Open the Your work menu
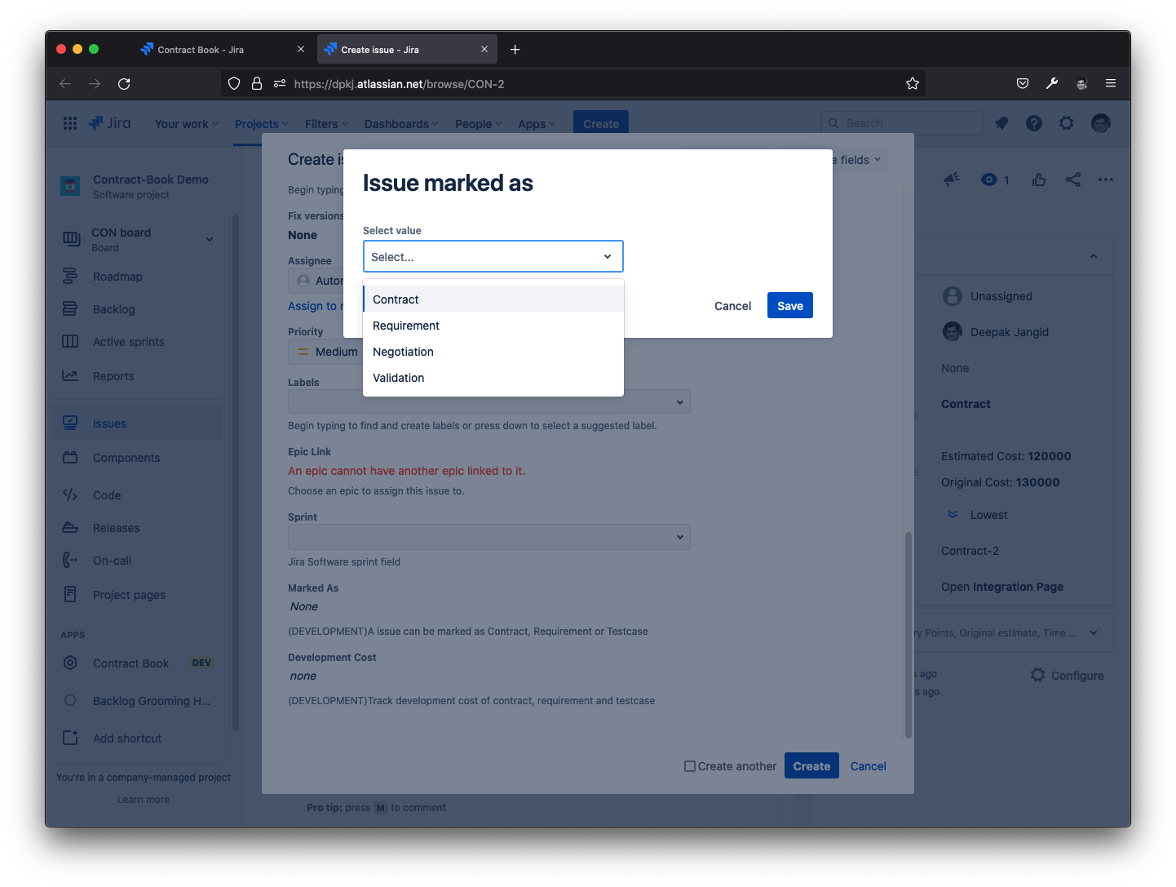This screenshot has height=887, width=1176. pos(187,124)
